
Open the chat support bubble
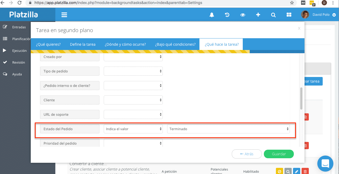pos(325,163)
